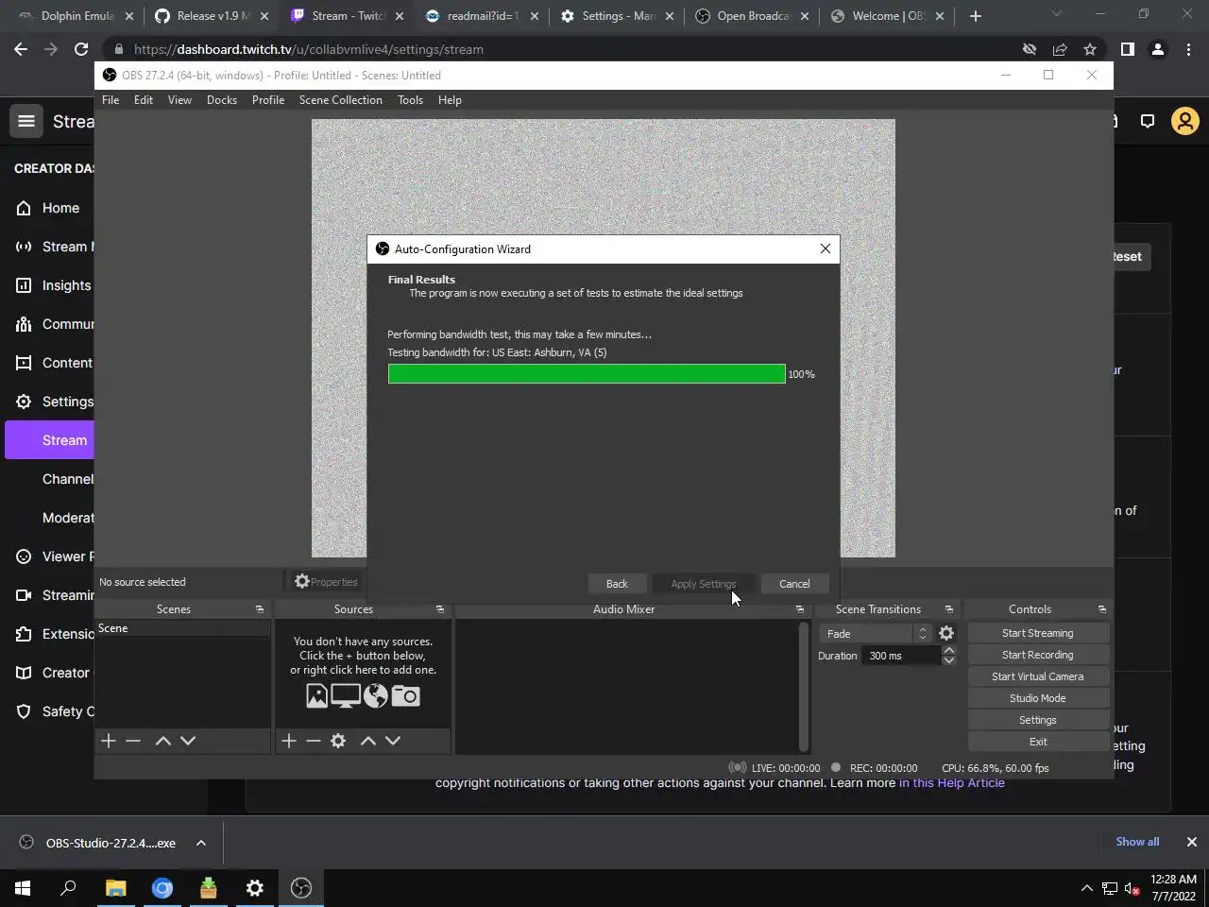Open Twitch whispers chat icon
Viewport: 1209px width, 907px height.
(1148, 121)
